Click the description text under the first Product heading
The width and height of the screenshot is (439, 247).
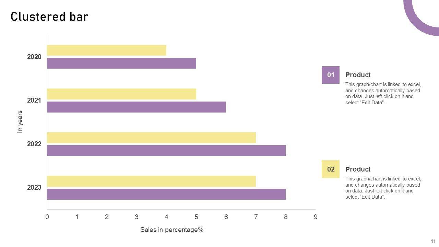point(383,93)
